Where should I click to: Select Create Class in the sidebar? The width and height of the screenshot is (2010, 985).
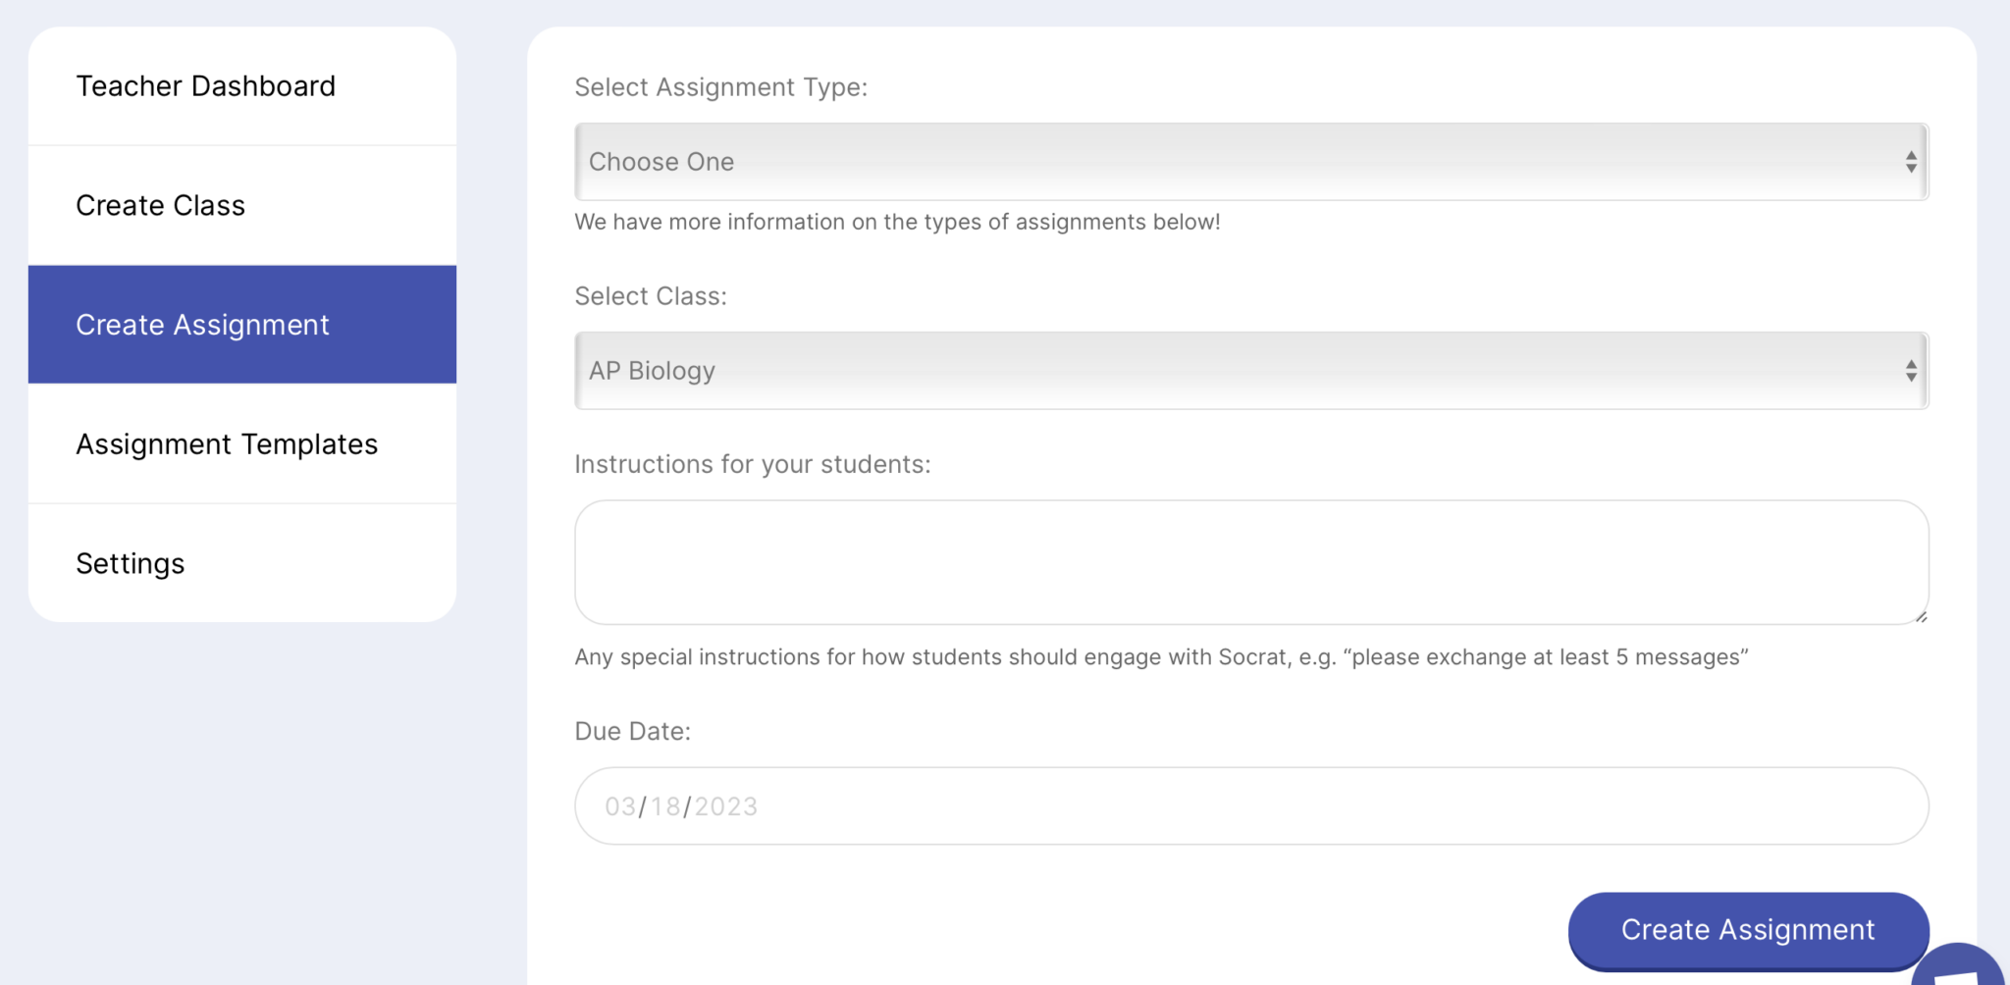click(x=160, y=205)
